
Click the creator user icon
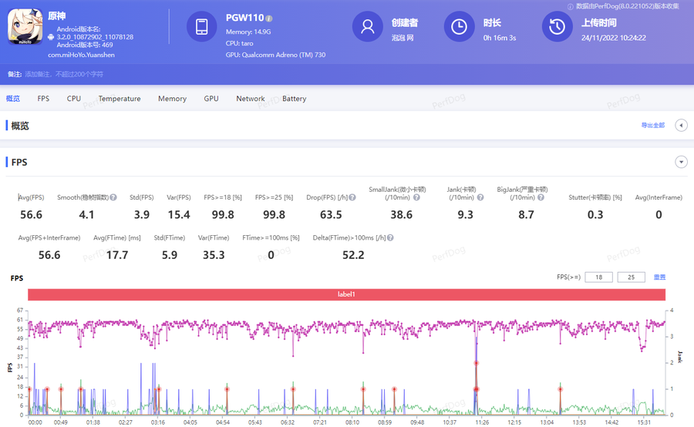[x=368, y=27]
